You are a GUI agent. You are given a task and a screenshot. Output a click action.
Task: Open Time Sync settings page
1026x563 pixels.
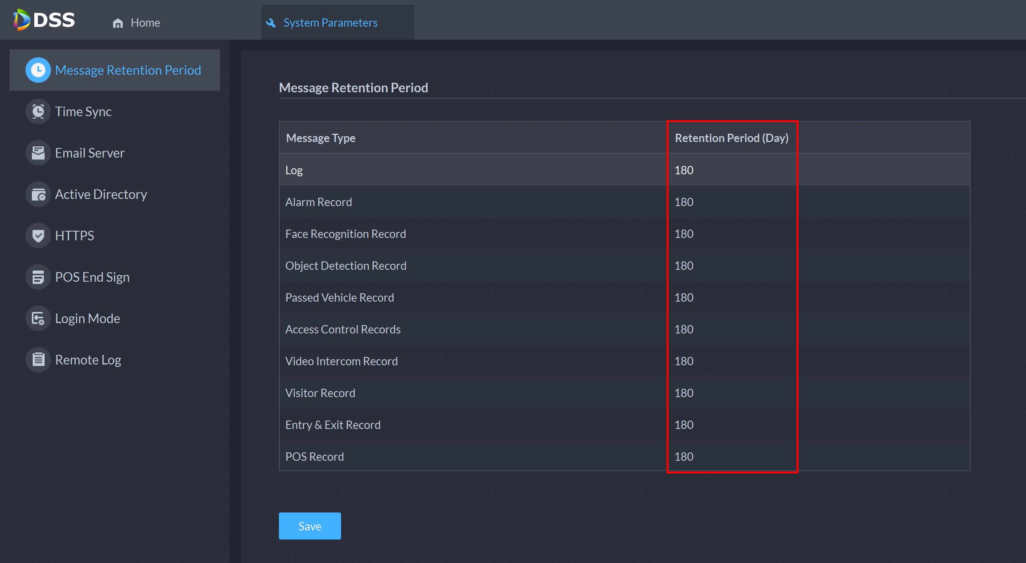pos(83,111)
